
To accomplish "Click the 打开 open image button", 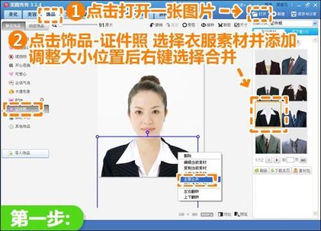I will [259, 14].
